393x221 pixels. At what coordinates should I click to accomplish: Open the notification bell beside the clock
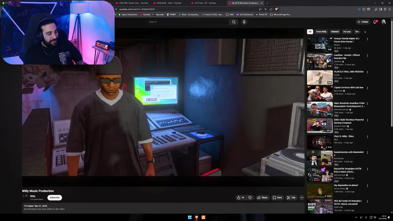(389, 217)
